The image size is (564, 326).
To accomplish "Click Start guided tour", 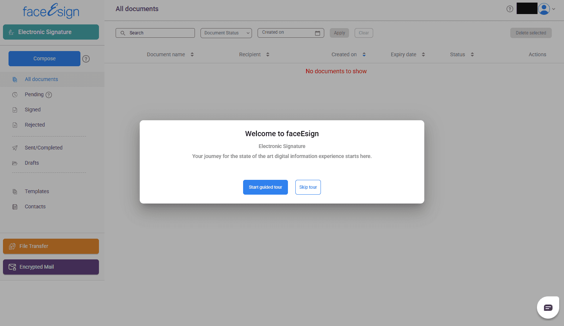I will (265, 187).
